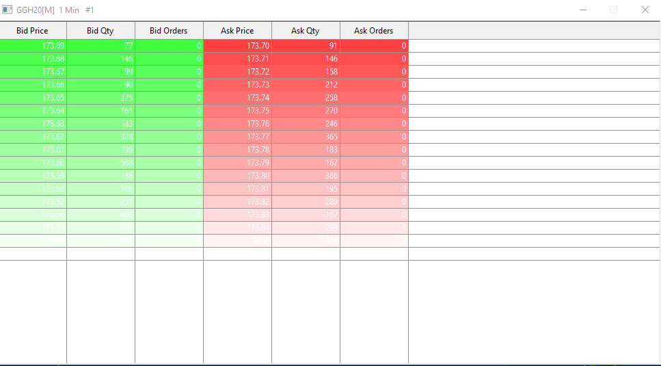Select bid price 173.67
Image resolution: width=661 pixels, height=366 pixels.
coord(33,72)
